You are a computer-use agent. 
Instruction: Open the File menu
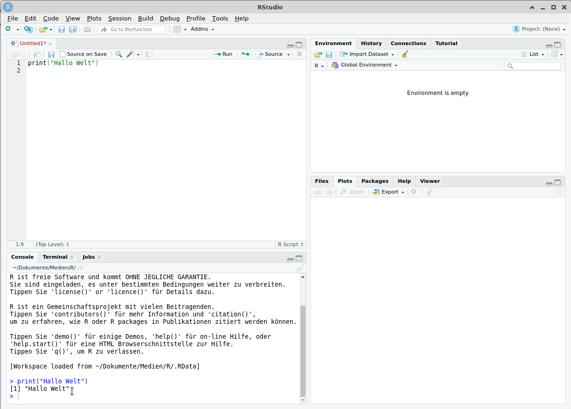(13, 18)
